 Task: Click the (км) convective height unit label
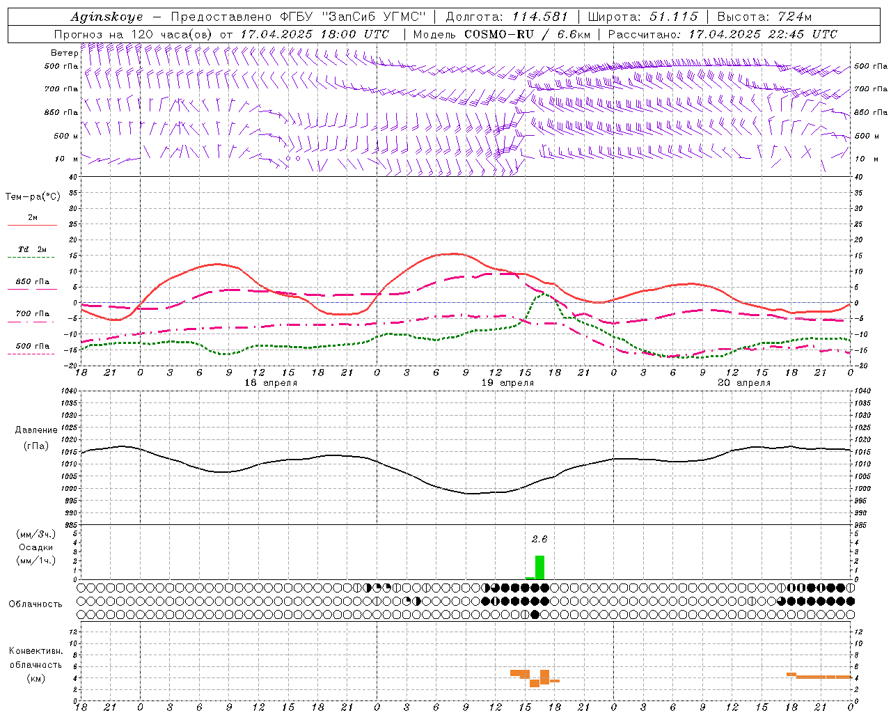click(x=36, y=678)
